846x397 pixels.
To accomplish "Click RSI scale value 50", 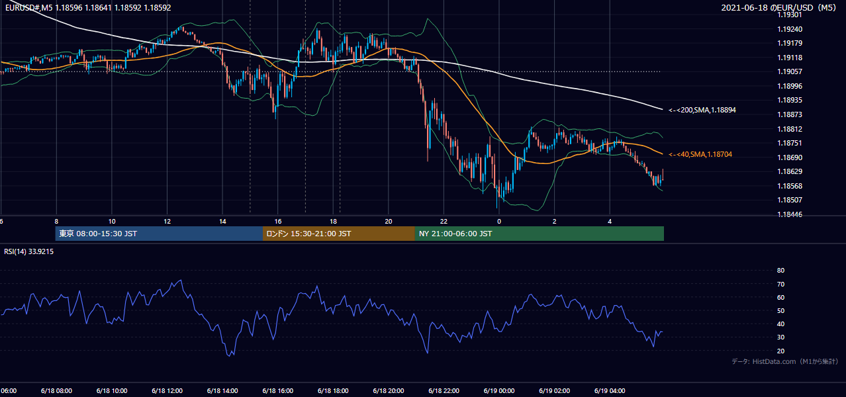I will tap(780, 310).
